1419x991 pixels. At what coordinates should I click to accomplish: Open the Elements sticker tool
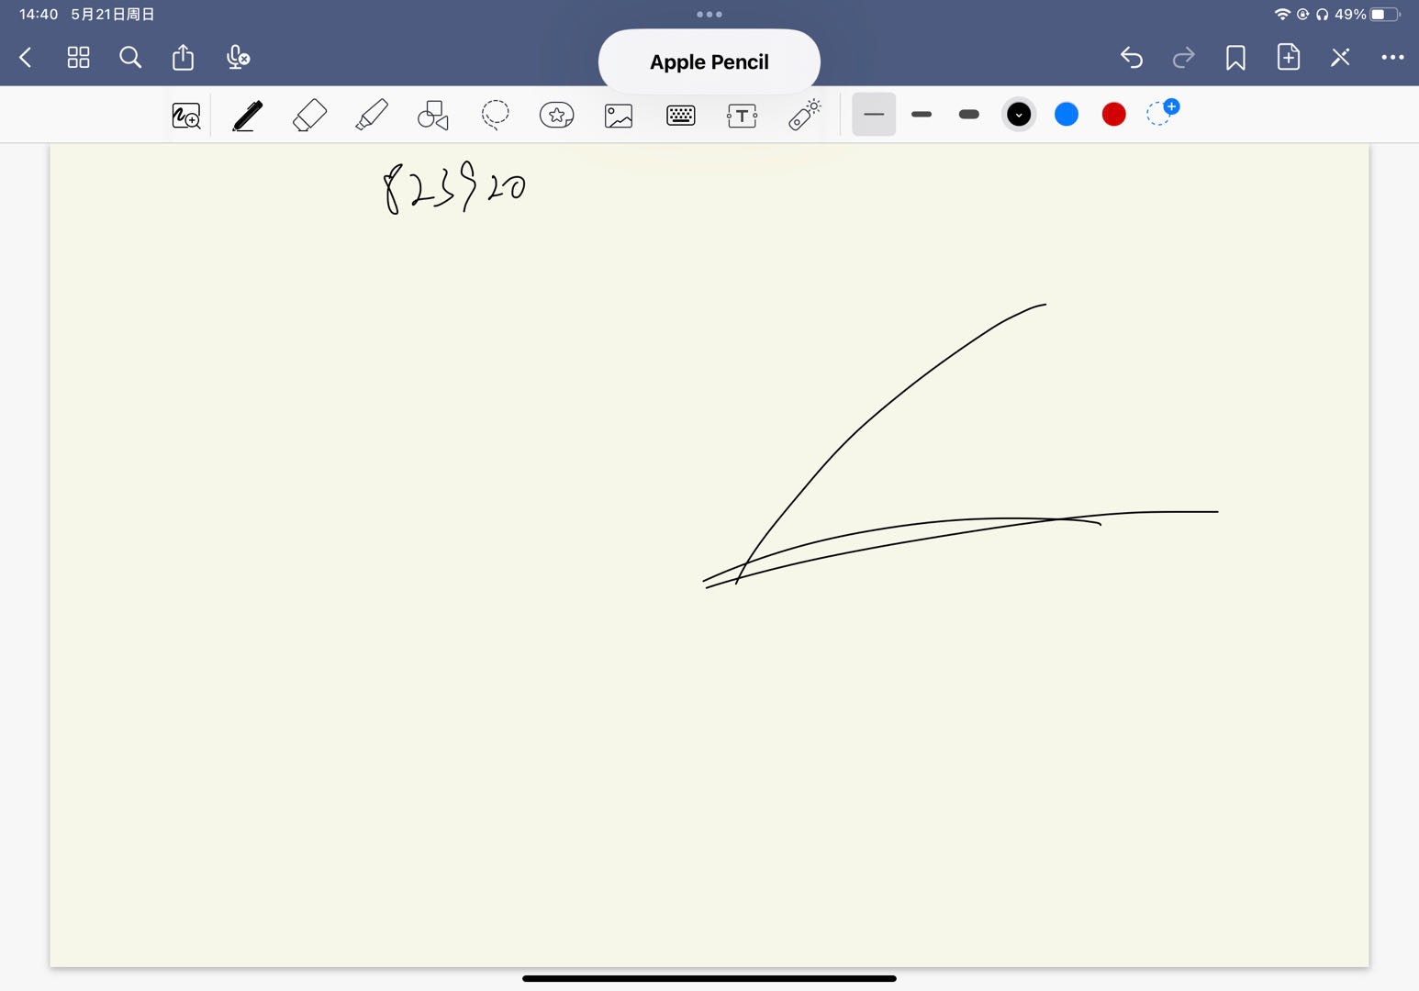pos(556,116)
